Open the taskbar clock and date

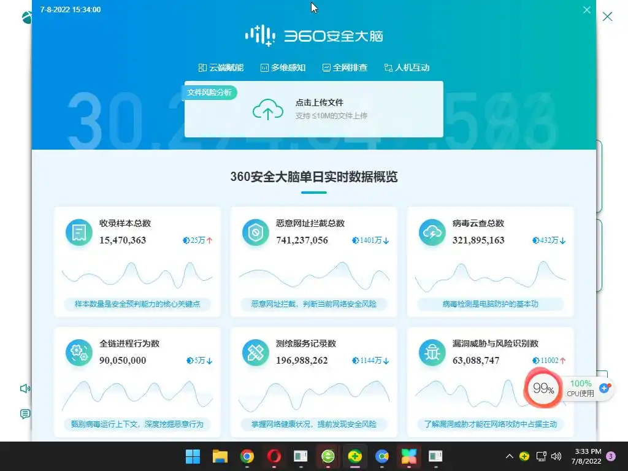click(x=586, y=456)
